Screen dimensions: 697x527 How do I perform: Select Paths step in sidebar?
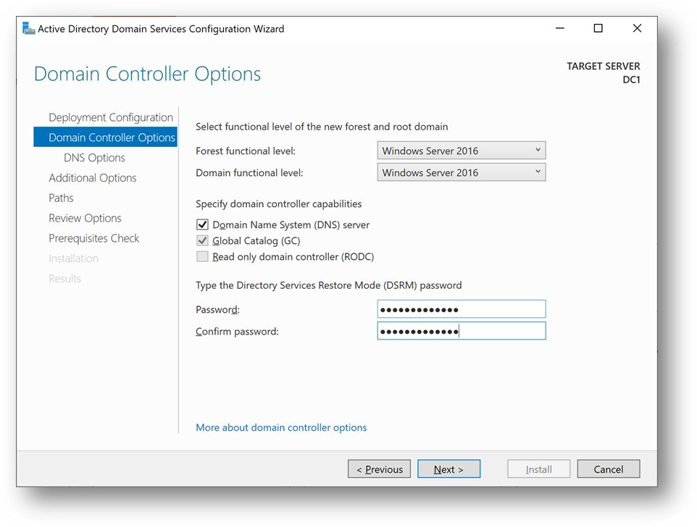tap(61, 198)
